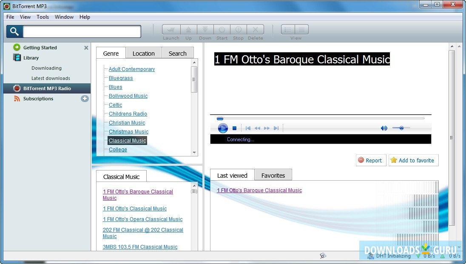The image size is (466, 264).
Task: Close the Getting Started item
Action: pos(86,48)
